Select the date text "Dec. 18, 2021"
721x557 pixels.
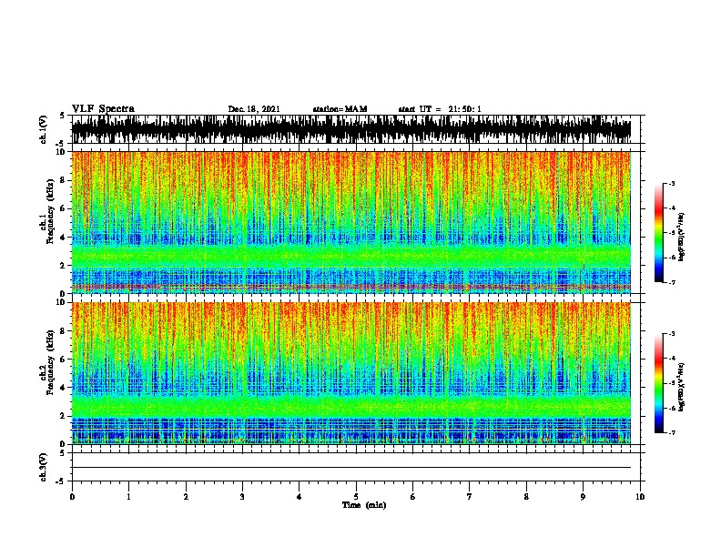point(254,109)
